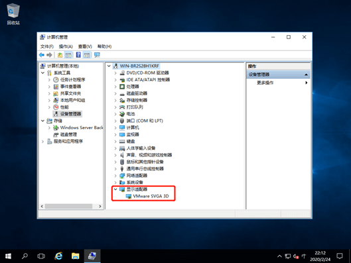The height and width of the screenshot is (263, 351).
Task: Expand the 系统设备 category
Action: 115,182
